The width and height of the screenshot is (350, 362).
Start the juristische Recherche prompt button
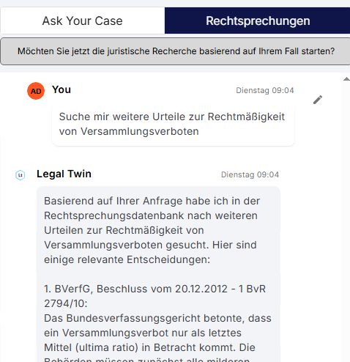(176, 51)
